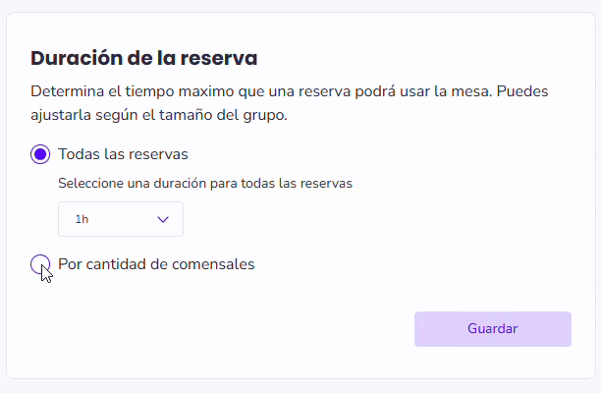This screenshot has width=601, height=393.
Task: Click the 'Todas las reservas' label text
Action: [x=123, y=154]
